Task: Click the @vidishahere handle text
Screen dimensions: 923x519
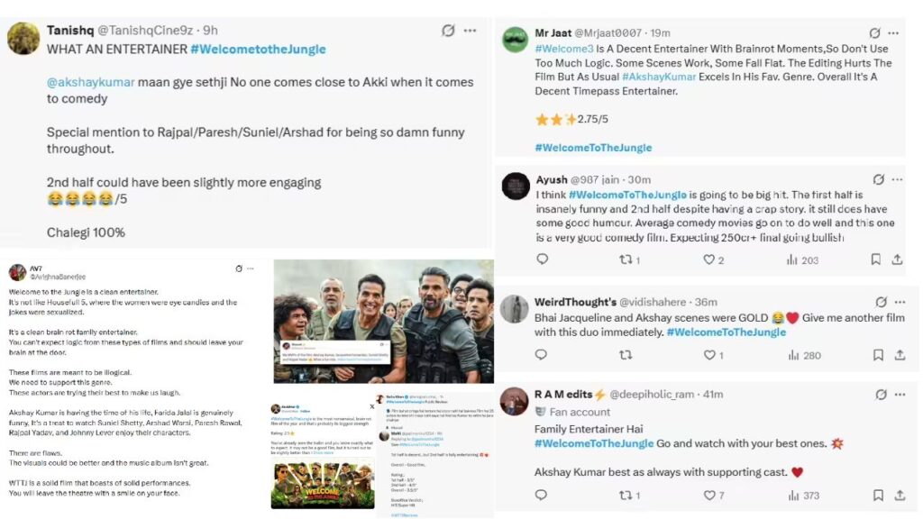Action: click(653, 302)
